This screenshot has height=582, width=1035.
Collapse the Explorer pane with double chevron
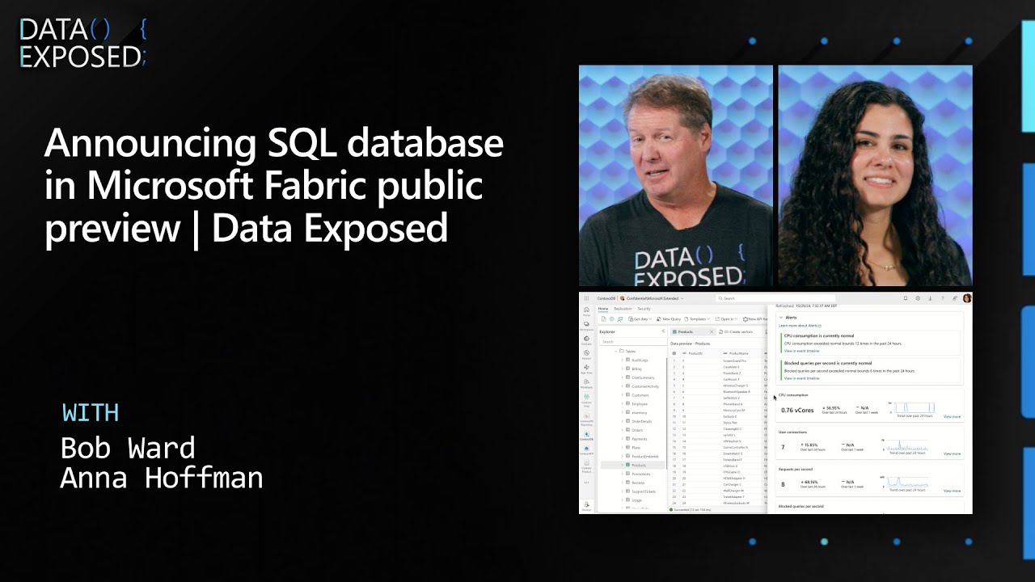(663, 331)
